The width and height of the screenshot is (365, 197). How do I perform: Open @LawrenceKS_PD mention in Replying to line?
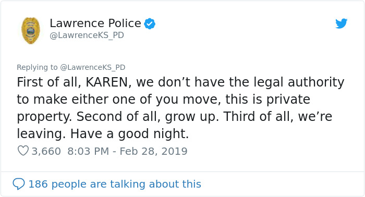(x=93, y=67)
